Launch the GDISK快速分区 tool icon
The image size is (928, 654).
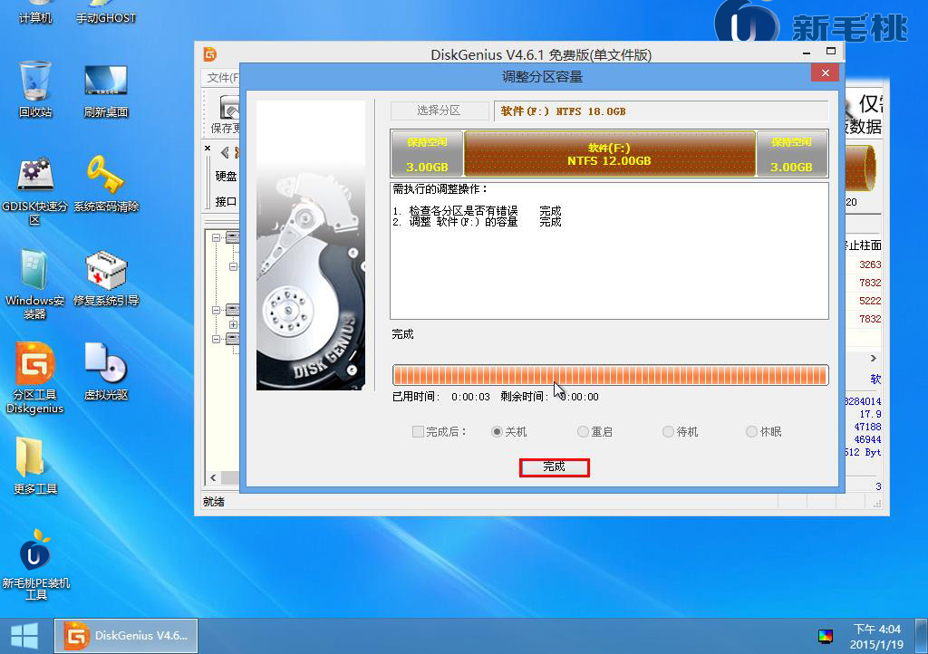35,190
